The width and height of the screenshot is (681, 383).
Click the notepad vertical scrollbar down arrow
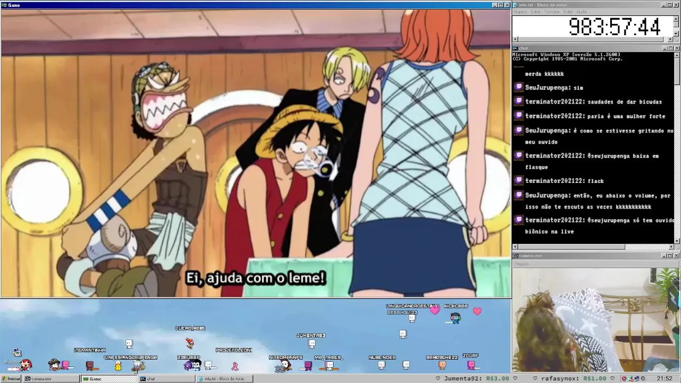pyautogui.click(x=677, y=34)
